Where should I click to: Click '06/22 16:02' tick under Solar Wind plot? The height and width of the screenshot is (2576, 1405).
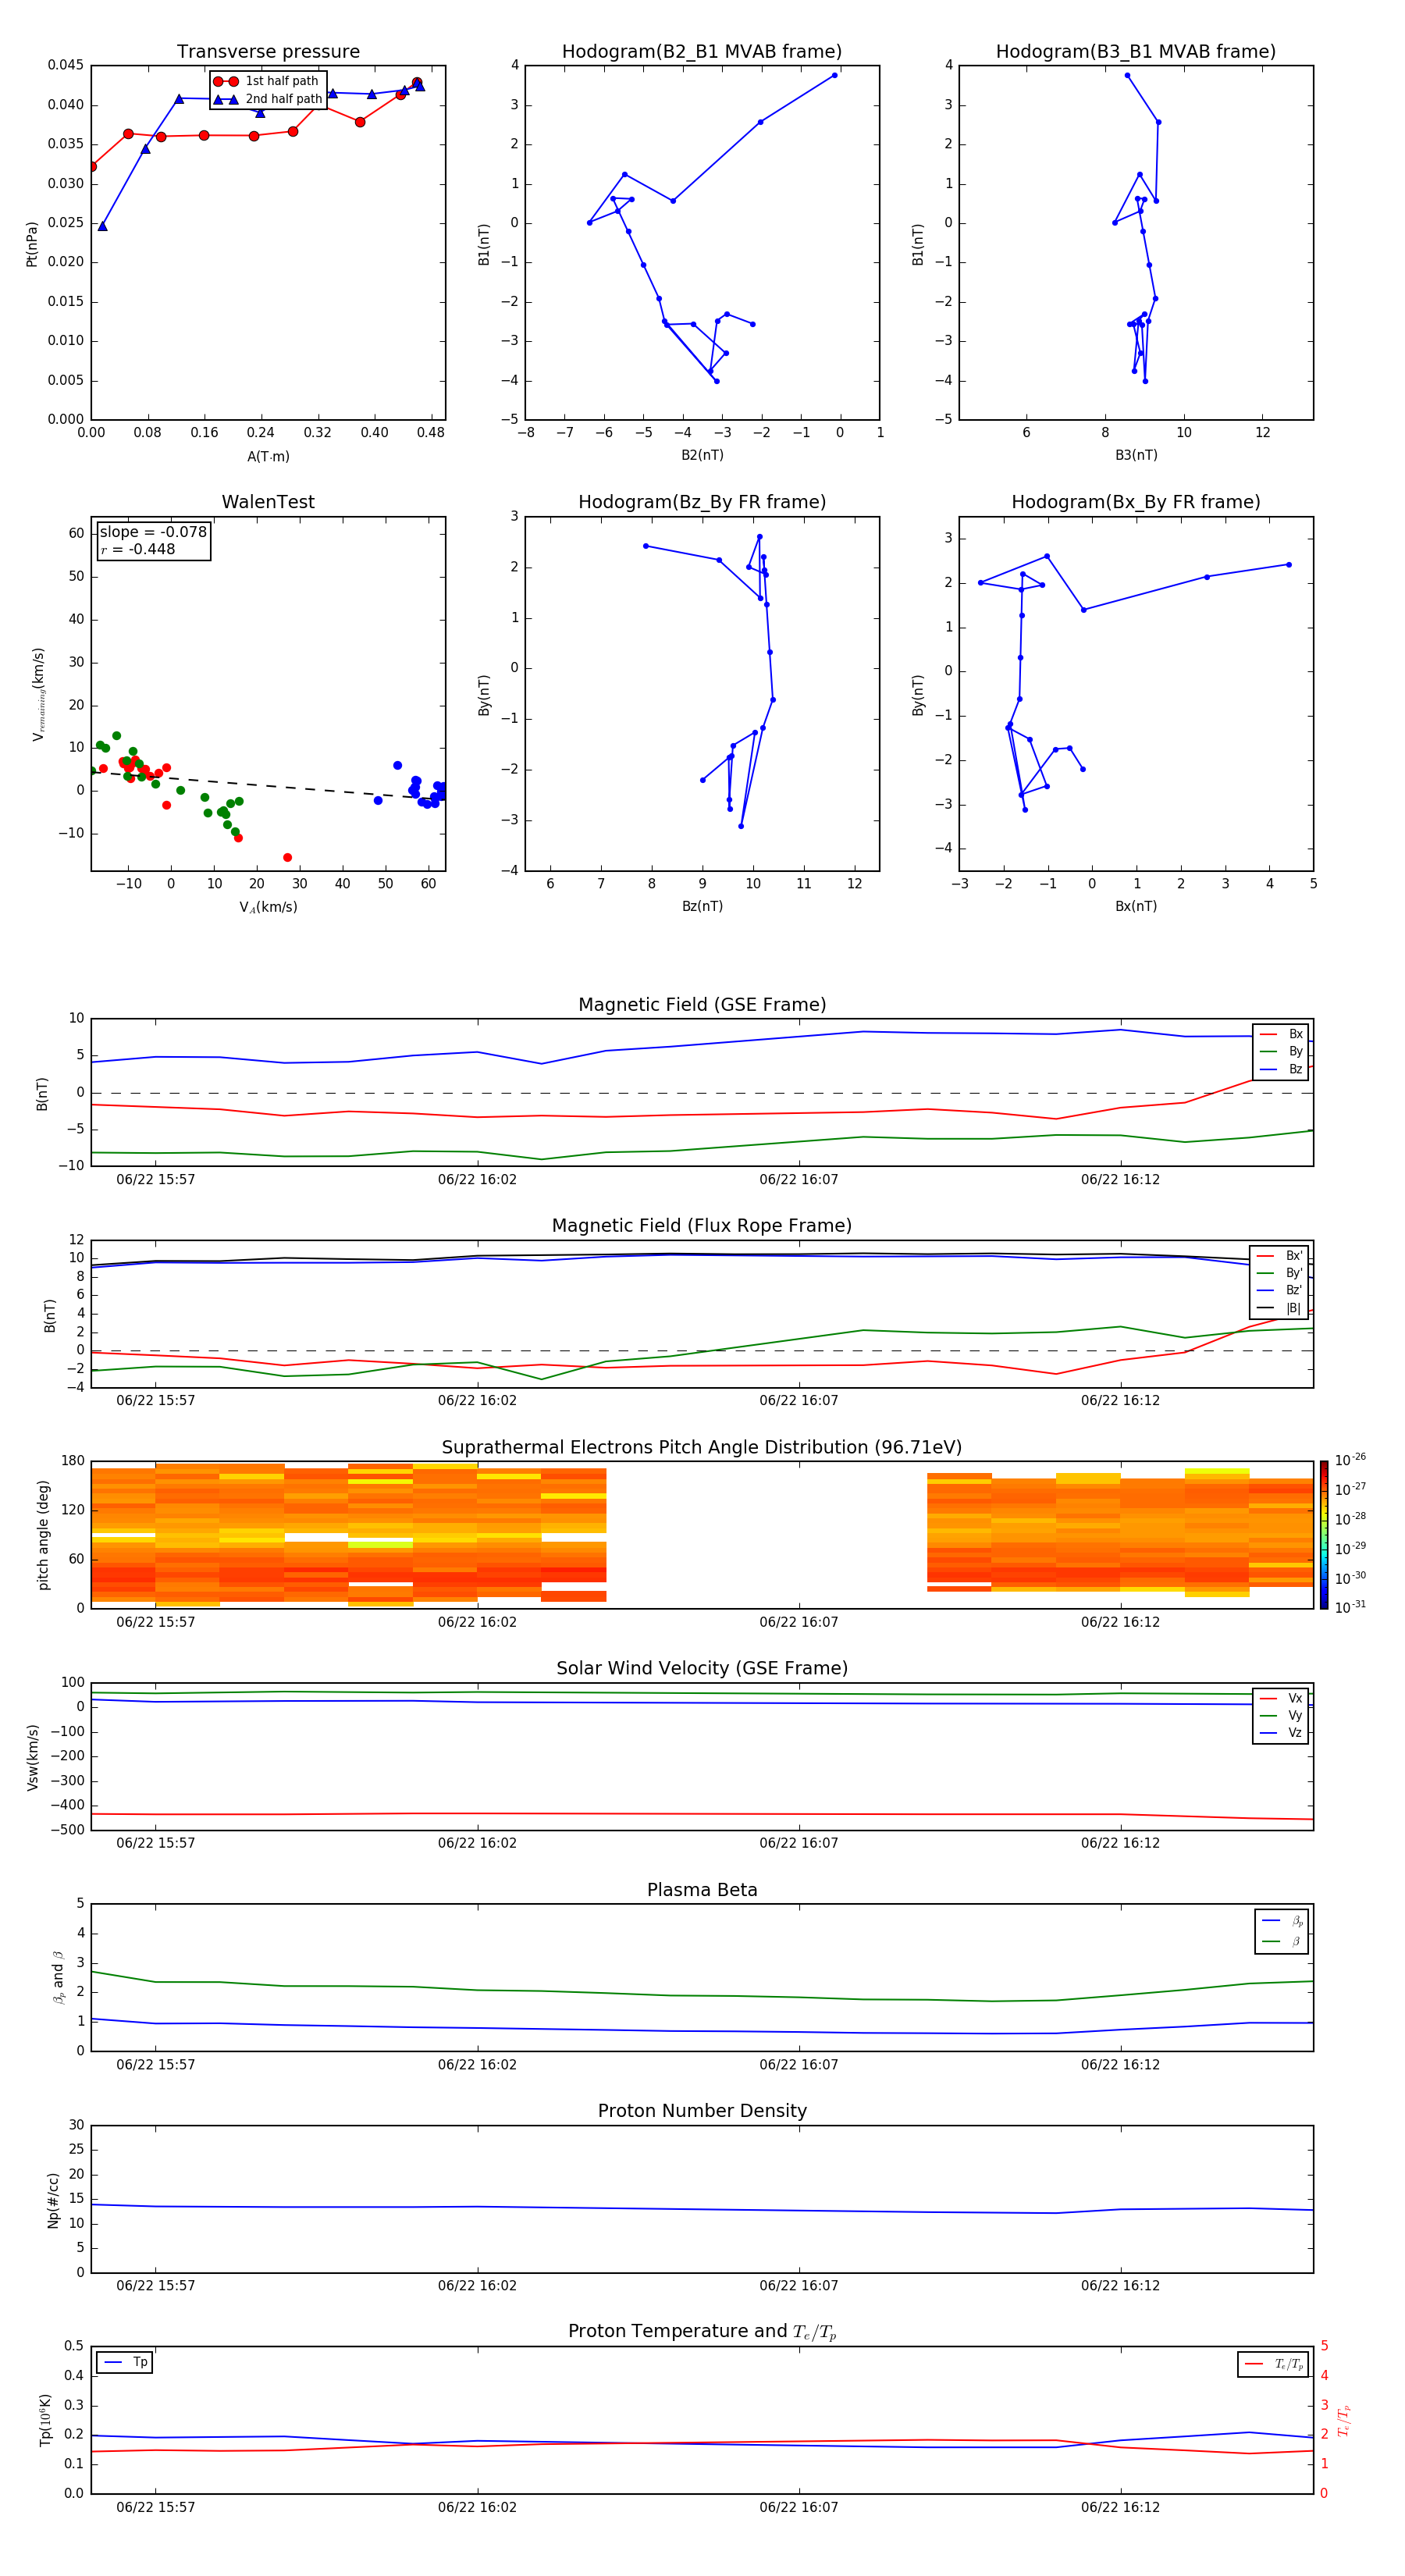point(477,1843)
